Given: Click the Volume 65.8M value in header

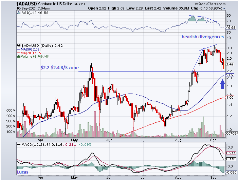Looking at the screenshot, I should pyautogui.click(x=176, y=8).
